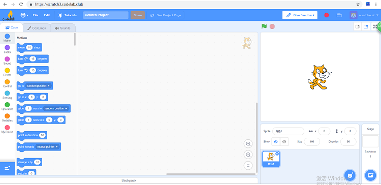Open Choose a Backdrop button
The height and width of the screenshot is (185, 381).
370,175
